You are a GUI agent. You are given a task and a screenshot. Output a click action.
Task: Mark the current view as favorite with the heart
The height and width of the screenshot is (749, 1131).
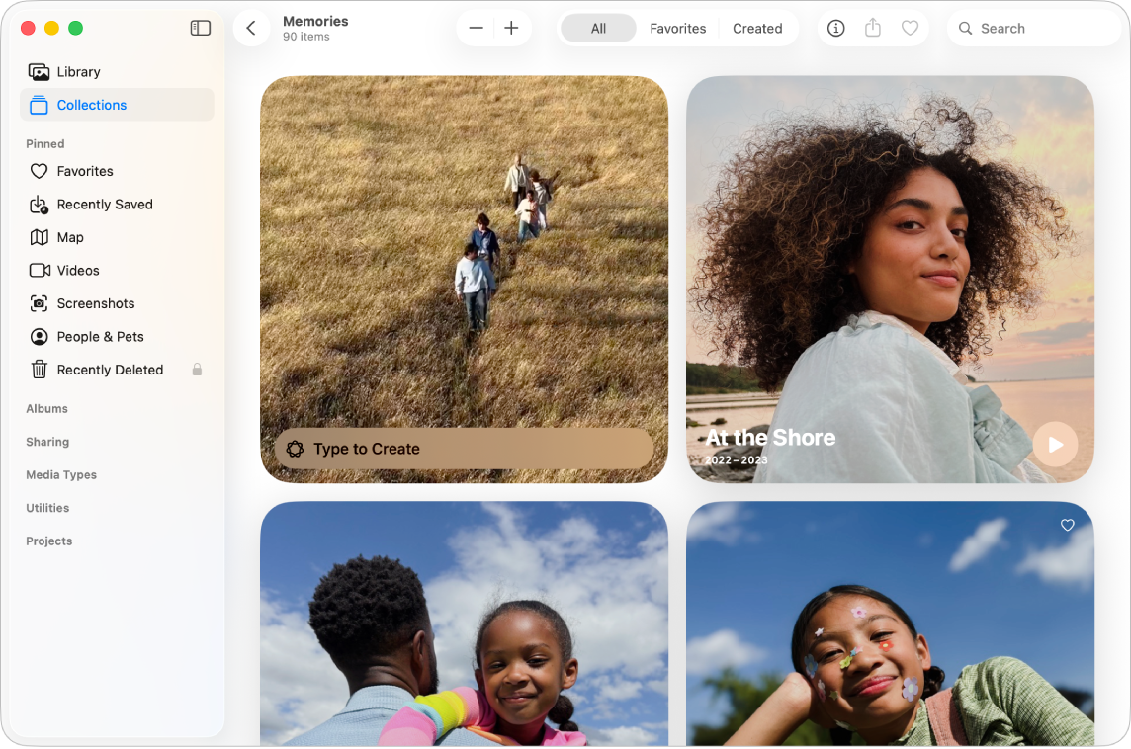[x=911, y=28]
